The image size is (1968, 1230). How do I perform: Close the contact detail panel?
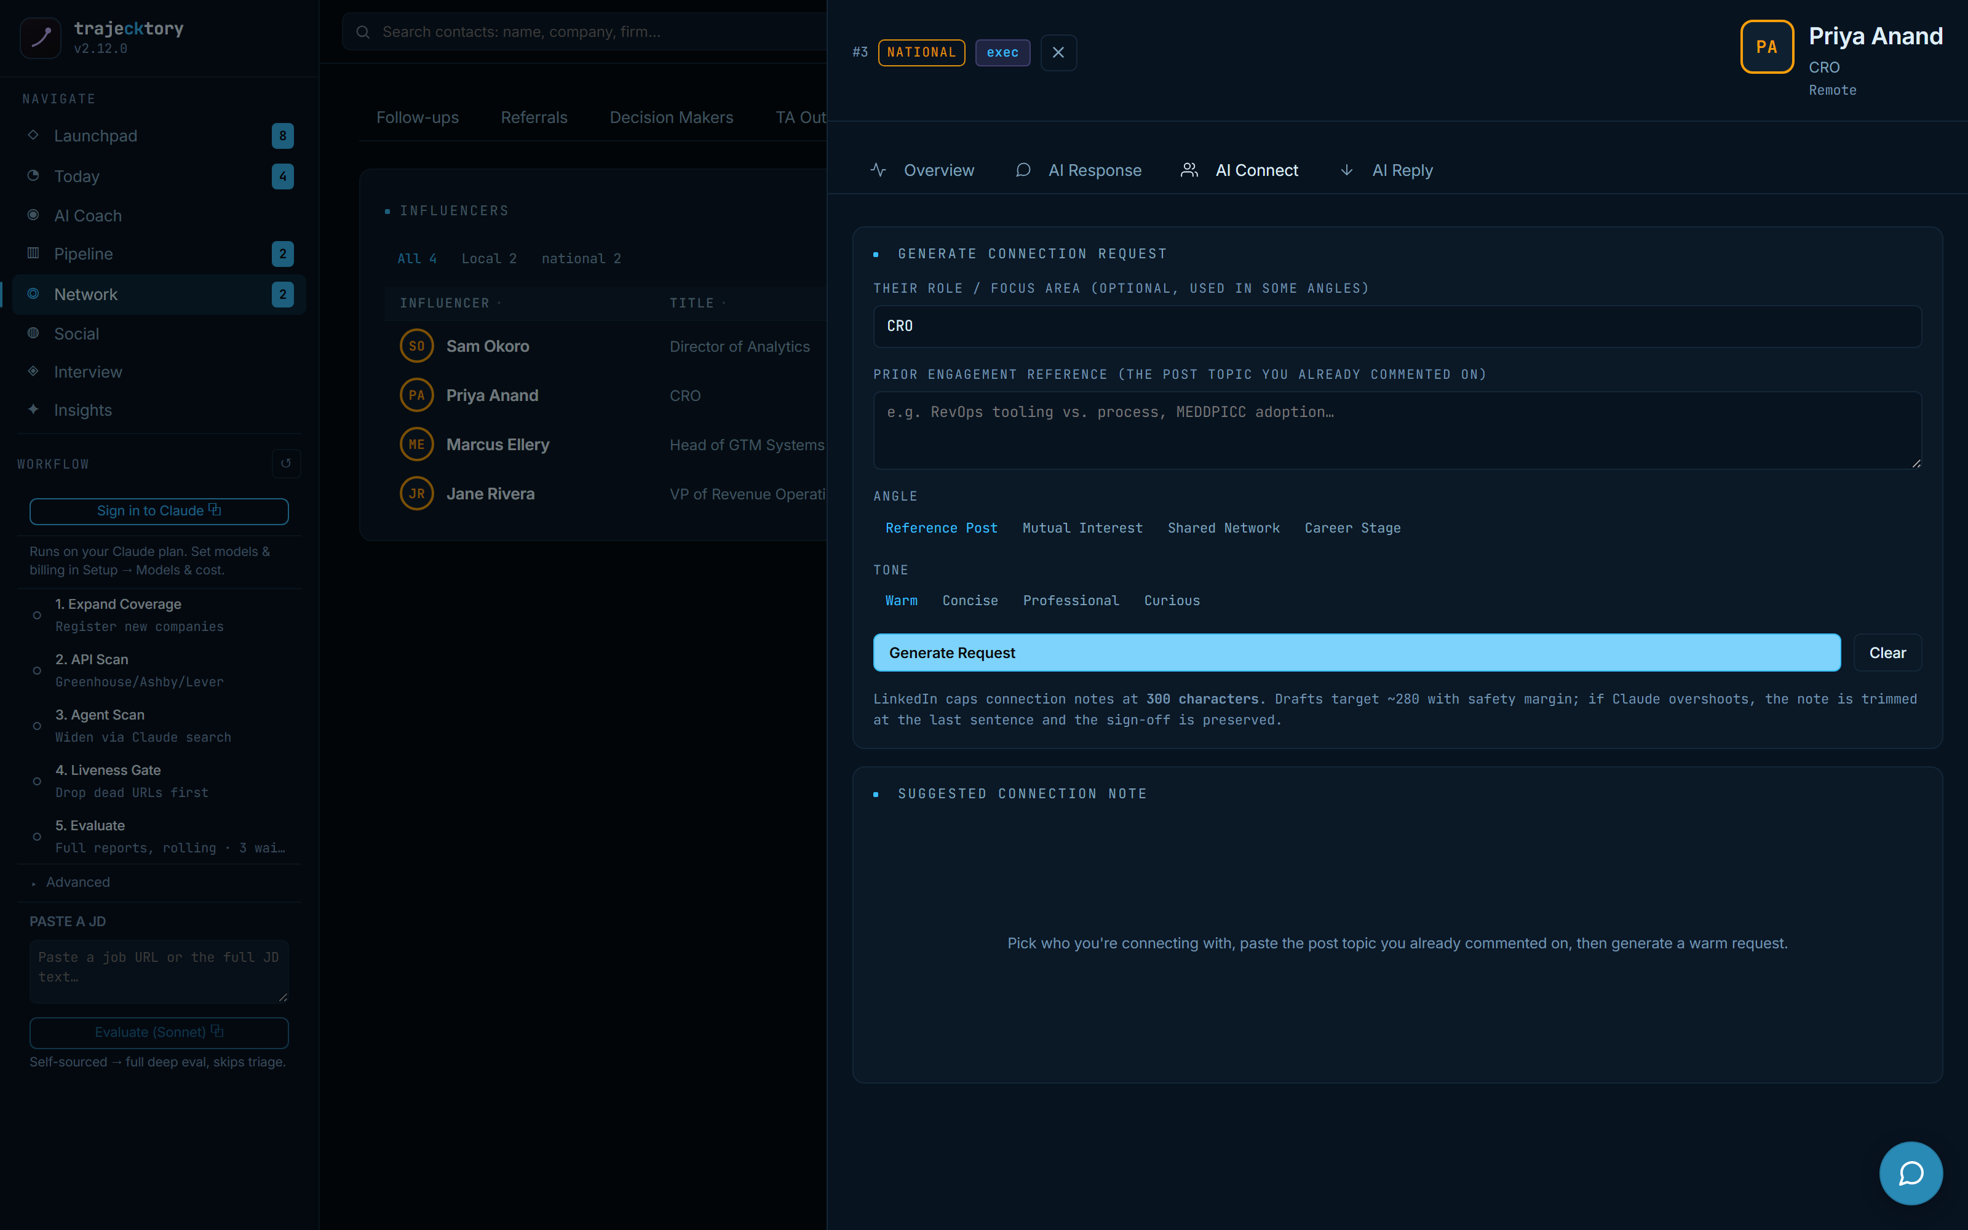coord(1058,53)
